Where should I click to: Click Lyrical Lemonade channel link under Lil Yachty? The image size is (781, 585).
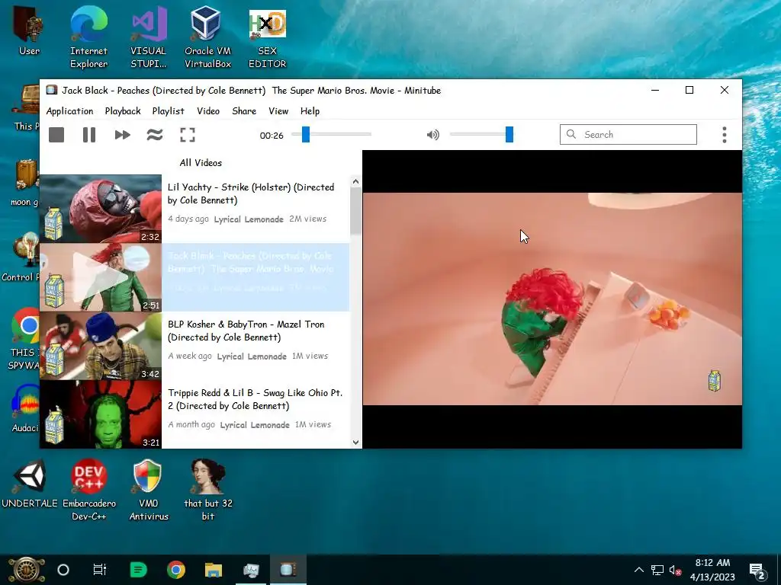pyautogui.click(x=249, y=219)
